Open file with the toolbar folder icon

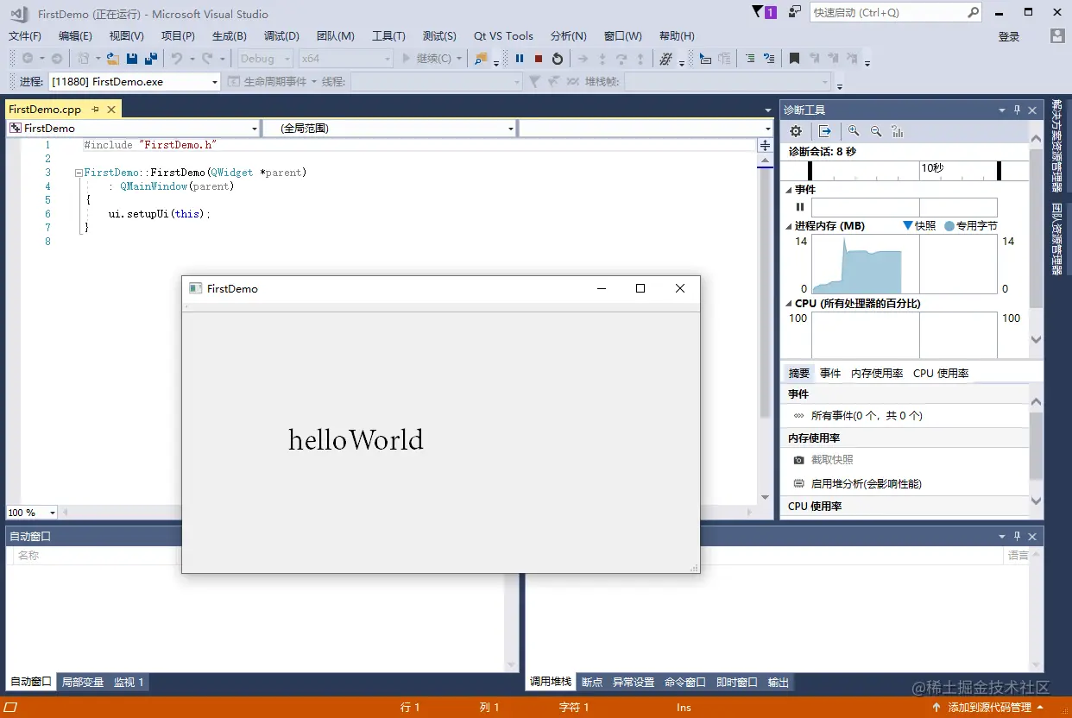click(112, 59)
